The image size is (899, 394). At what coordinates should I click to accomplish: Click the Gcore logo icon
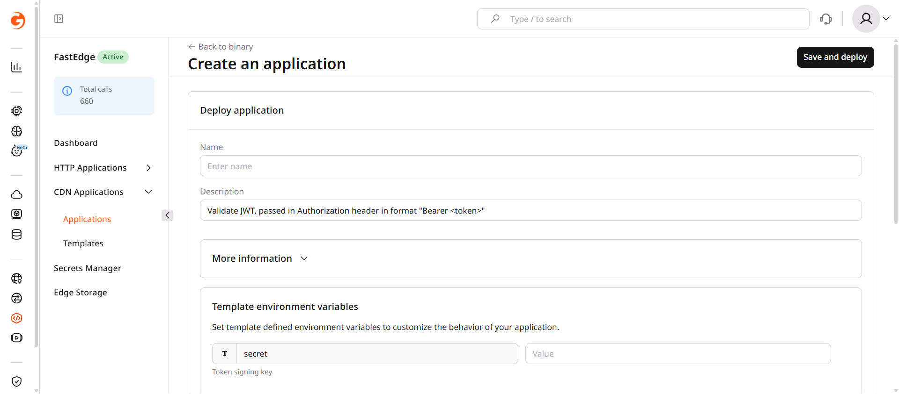point(17,21)
